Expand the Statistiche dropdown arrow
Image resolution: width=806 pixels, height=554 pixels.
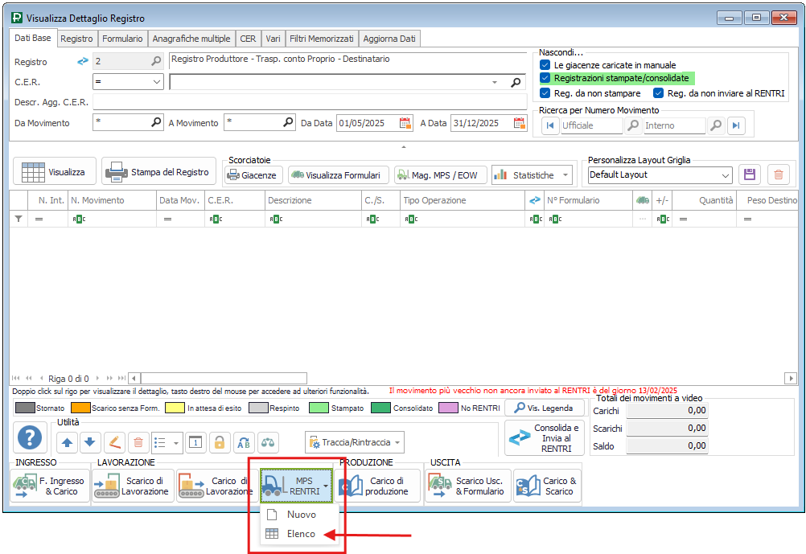pos(567,175)
